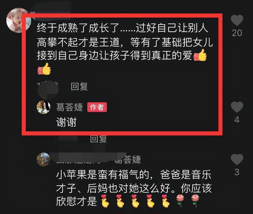Tap the thumbs-up emoji ending the third line
This screenshot has height=214, width=253.
200,55
